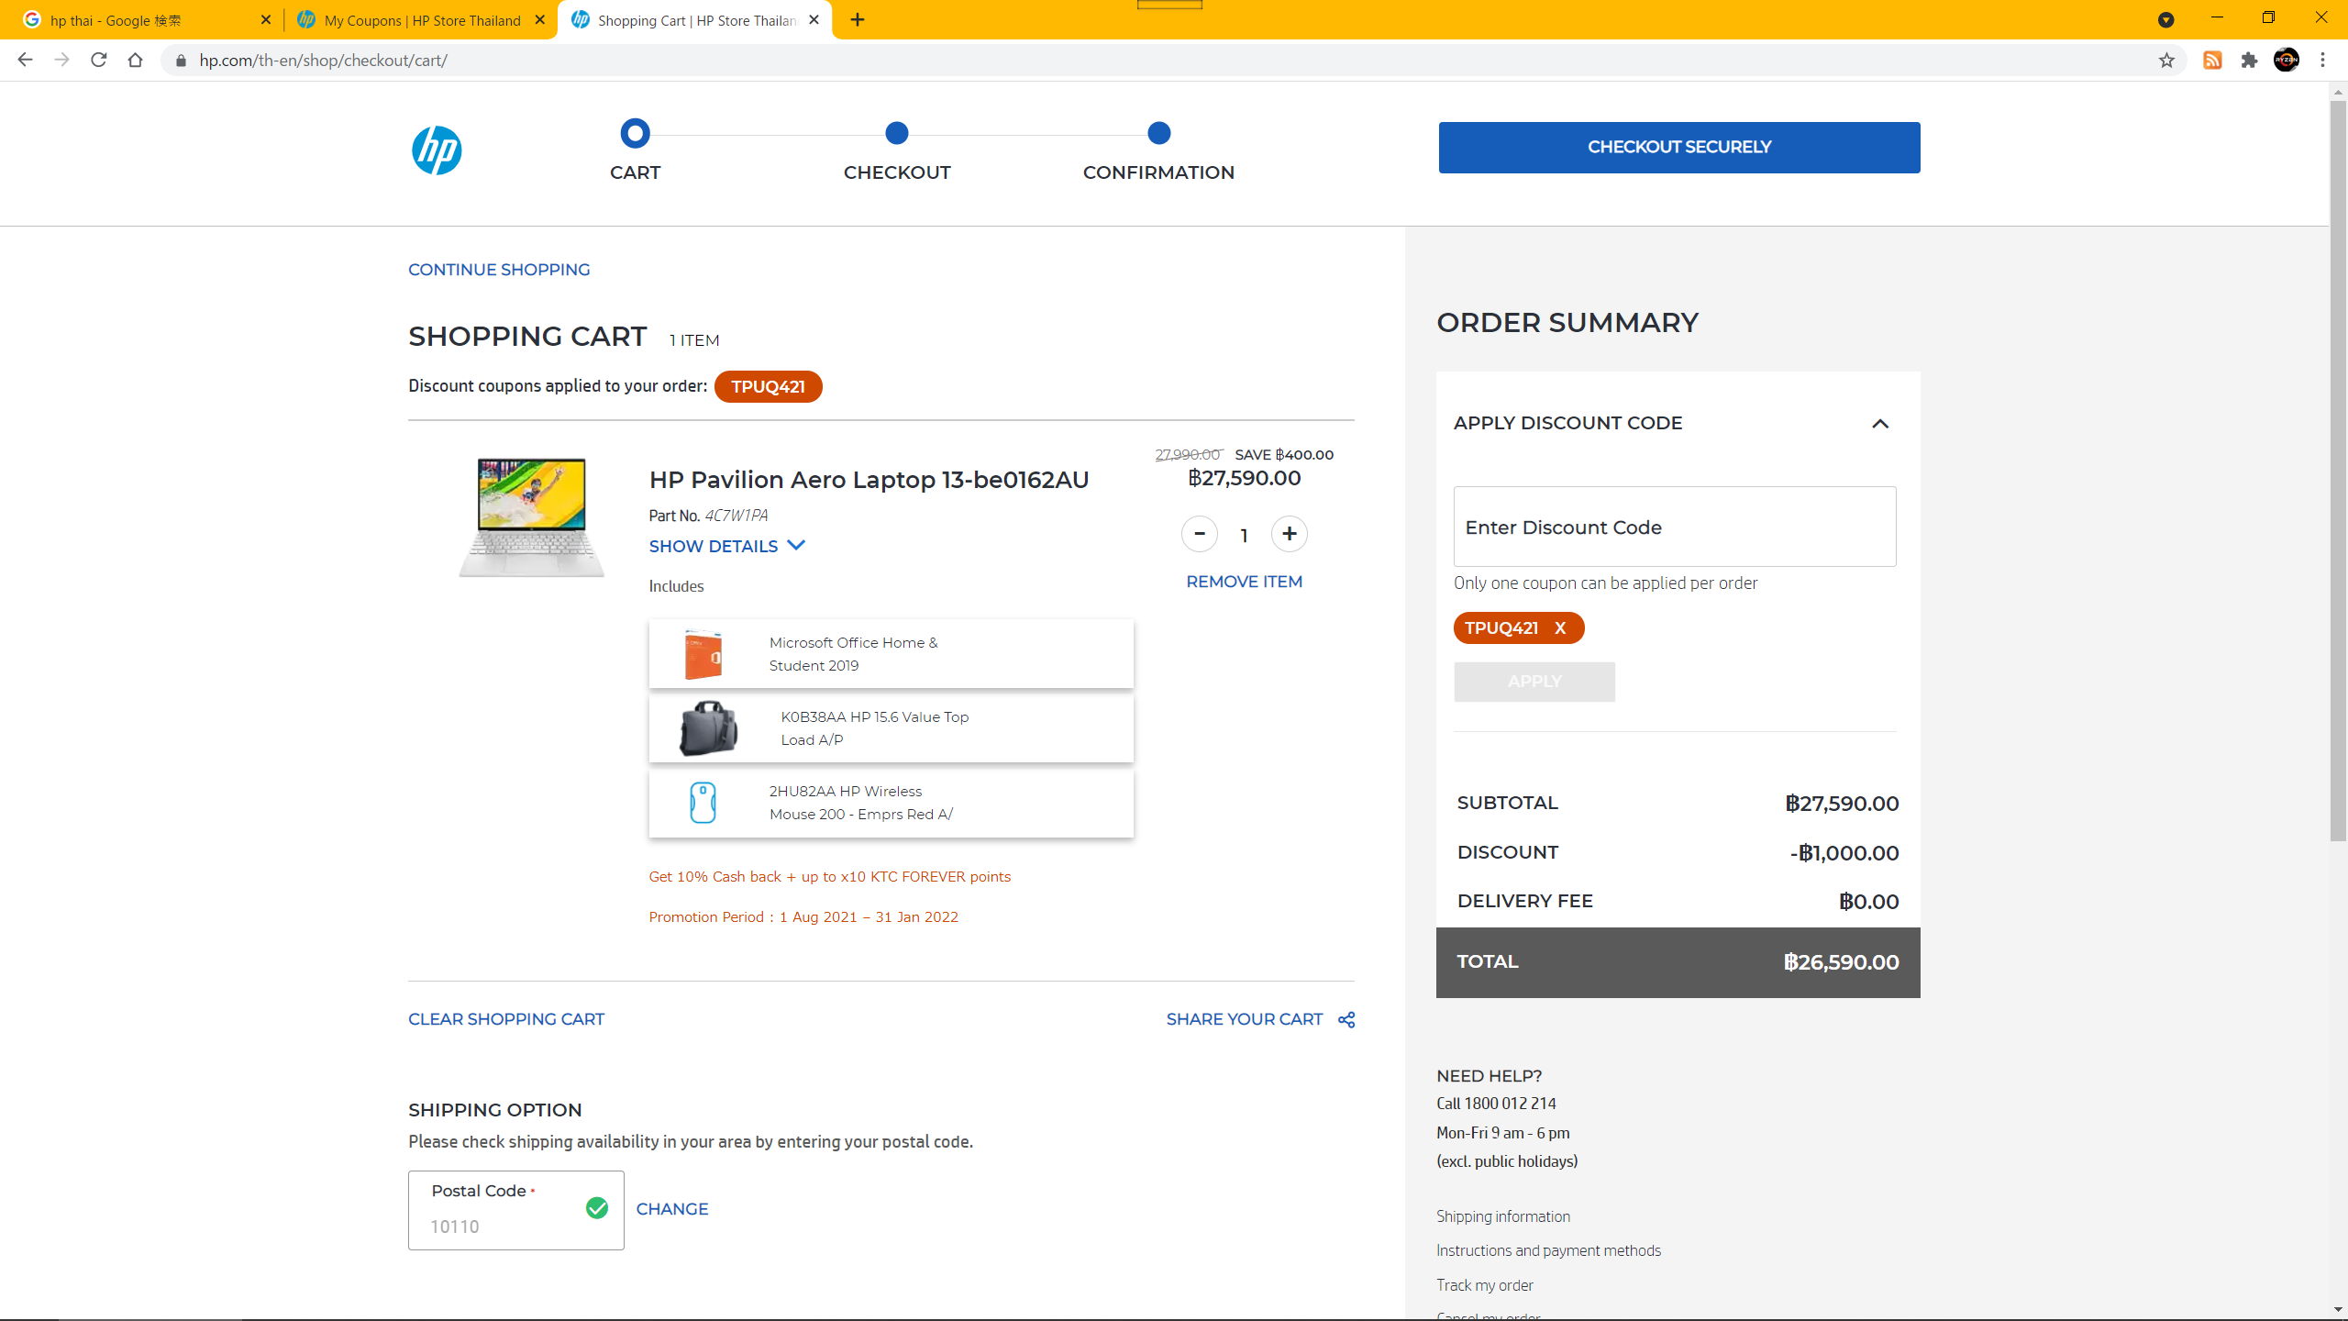
Task: Increase quantity with the plus button
Action: click(1289, 534)
